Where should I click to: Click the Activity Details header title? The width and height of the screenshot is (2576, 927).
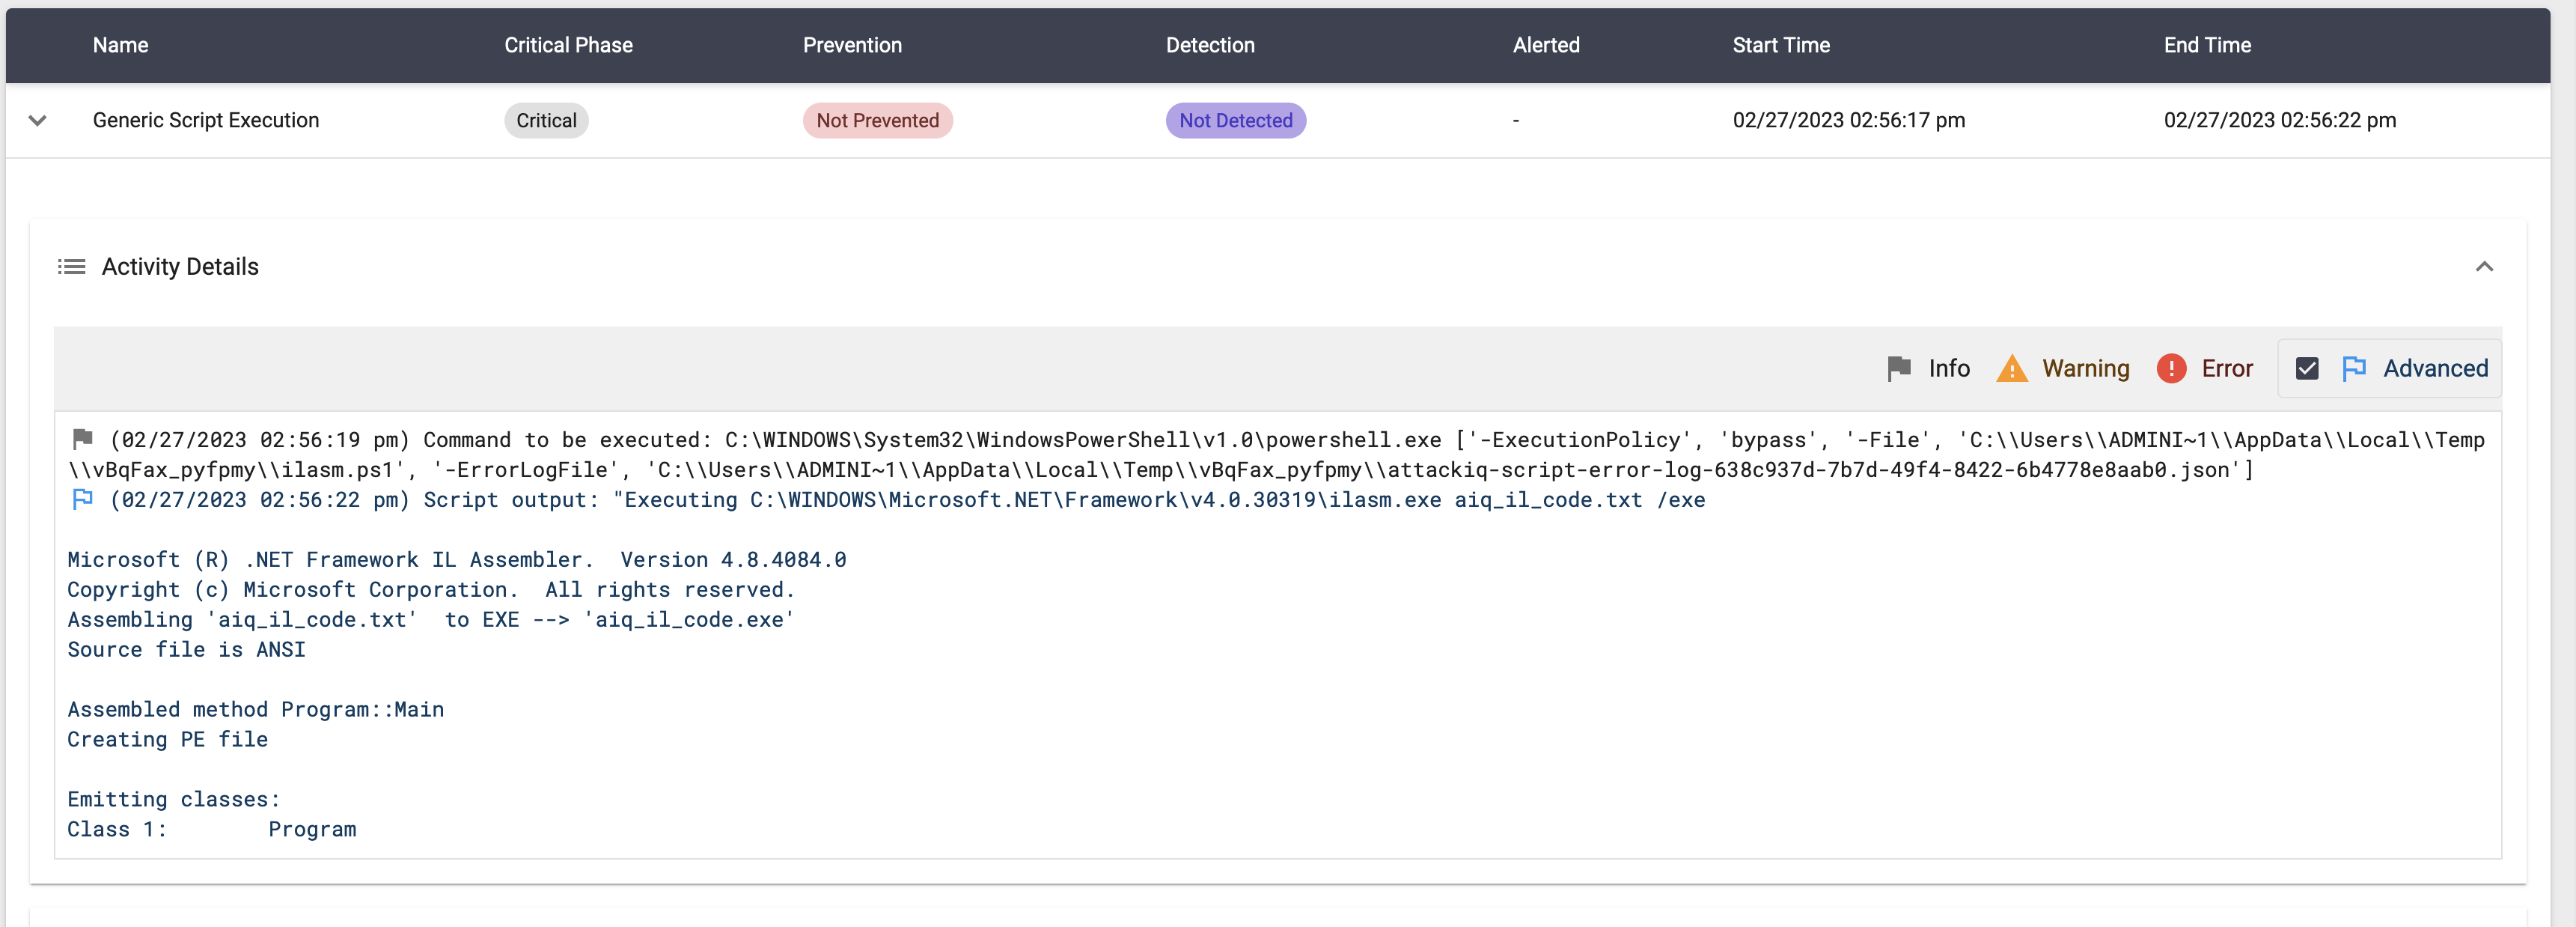point(180,266)
